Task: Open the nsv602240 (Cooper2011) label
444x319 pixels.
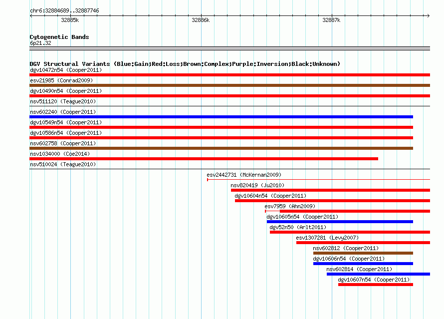Action: pyautogui.click(x=63, y=112)
